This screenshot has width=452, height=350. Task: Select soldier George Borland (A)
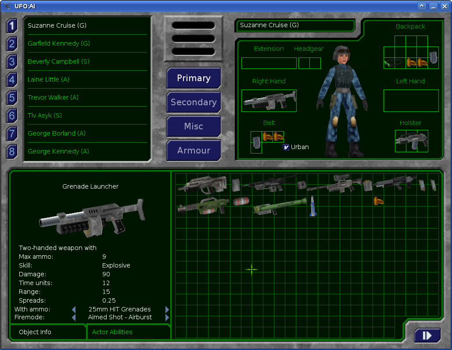coord(87,133)
